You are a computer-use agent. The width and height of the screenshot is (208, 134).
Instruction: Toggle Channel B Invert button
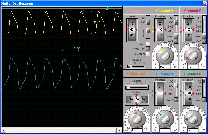[176, 100]
